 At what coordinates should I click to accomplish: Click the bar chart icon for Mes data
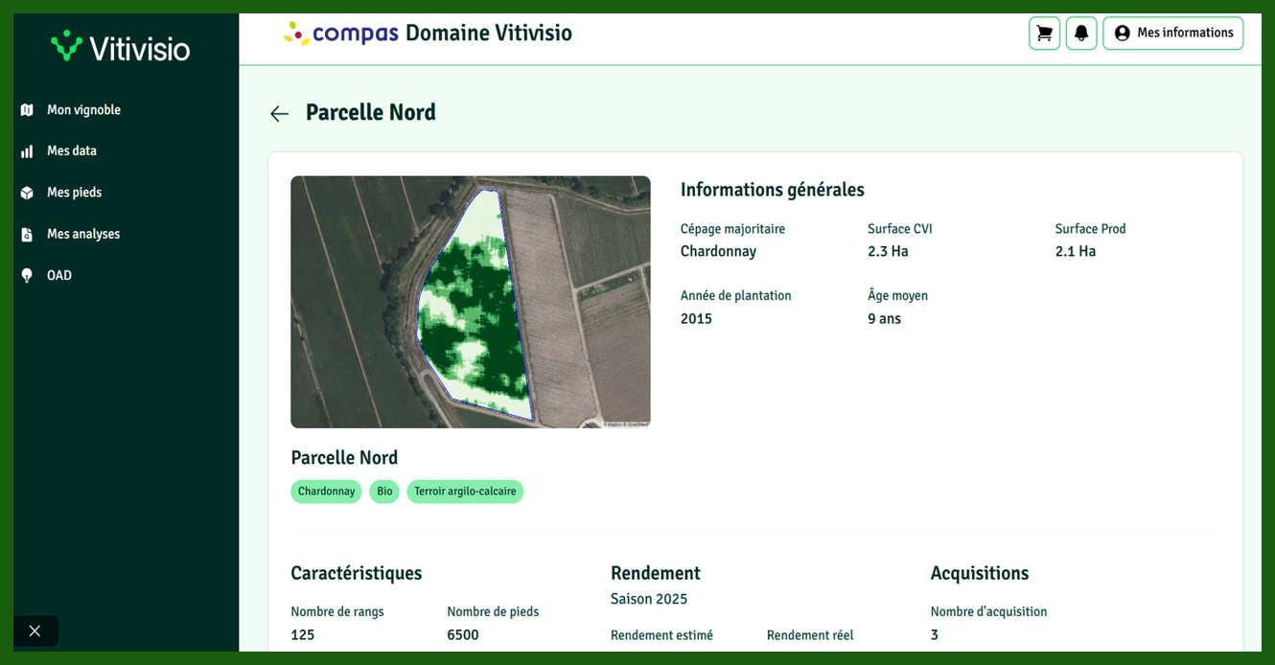pyautogui.click(x=27, y=151)
